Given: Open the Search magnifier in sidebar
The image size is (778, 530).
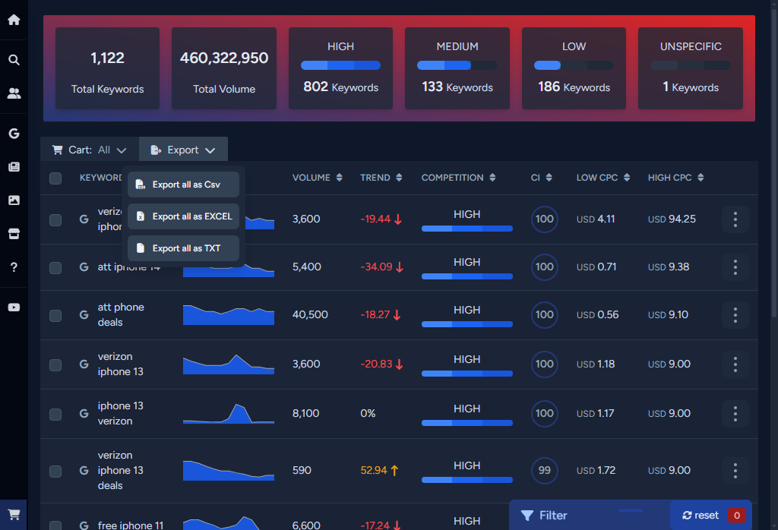Looking at the screenshot, I should [14, 60].
